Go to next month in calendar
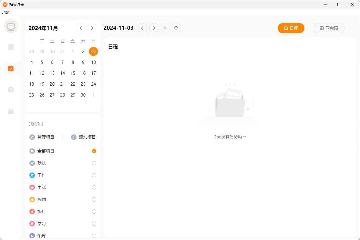 (x=92, y=28)
